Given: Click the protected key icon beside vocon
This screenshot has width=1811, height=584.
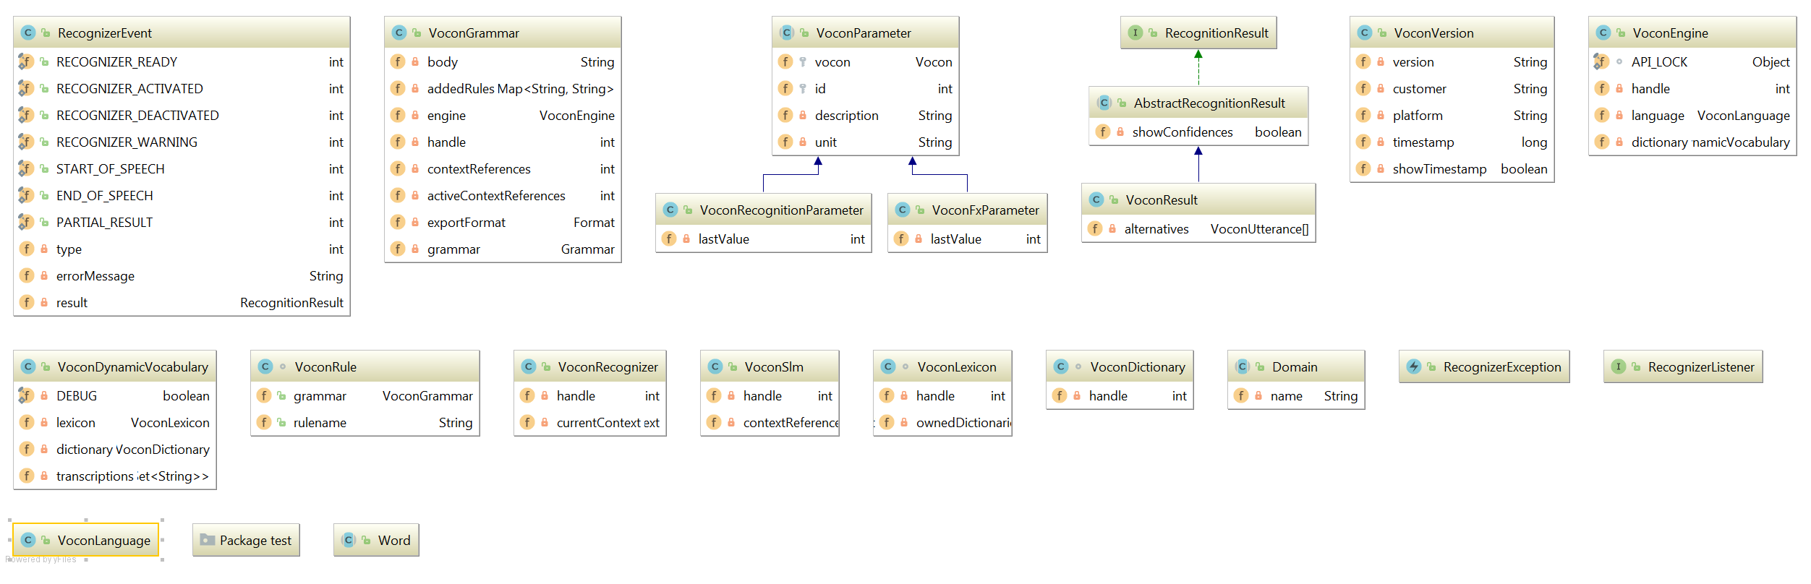Looking at the screenshot, I should tap(803, 61).
